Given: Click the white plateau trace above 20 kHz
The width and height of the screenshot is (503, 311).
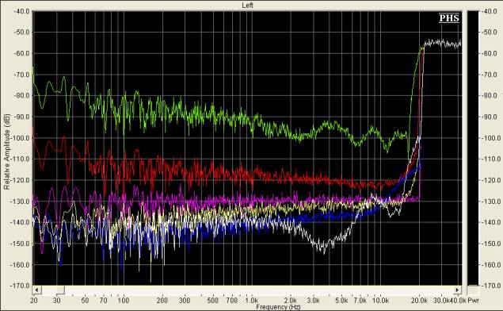Looking at the screenshot, I should 443,43.
